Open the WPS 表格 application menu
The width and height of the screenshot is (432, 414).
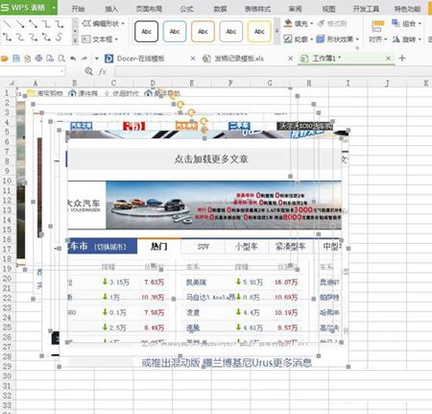coord(29,8)
